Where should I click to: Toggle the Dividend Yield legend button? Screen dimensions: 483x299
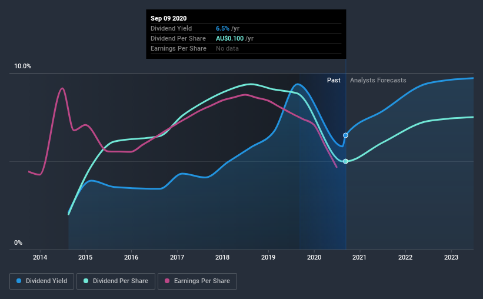click(42, 281)
